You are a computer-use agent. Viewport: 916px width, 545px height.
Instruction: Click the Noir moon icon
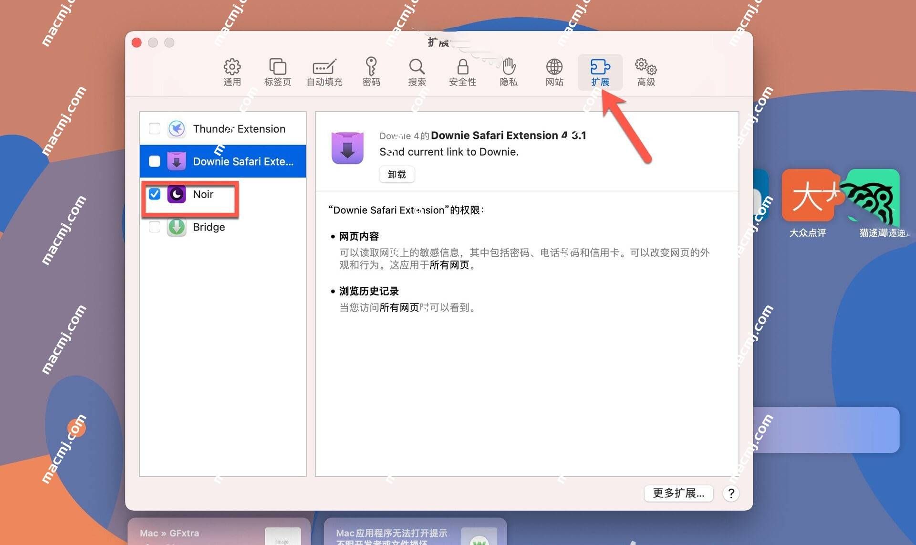tap(177, 194)
